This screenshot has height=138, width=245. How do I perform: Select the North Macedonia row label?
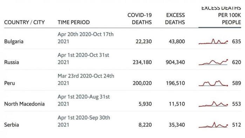click(25, 104)
